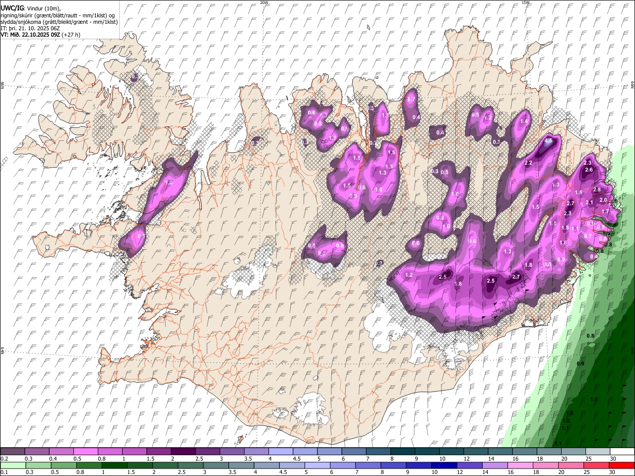Select the snow legend swatch labelled 25
Viewport: 635px width, 476px height.
tap(598, 452)
